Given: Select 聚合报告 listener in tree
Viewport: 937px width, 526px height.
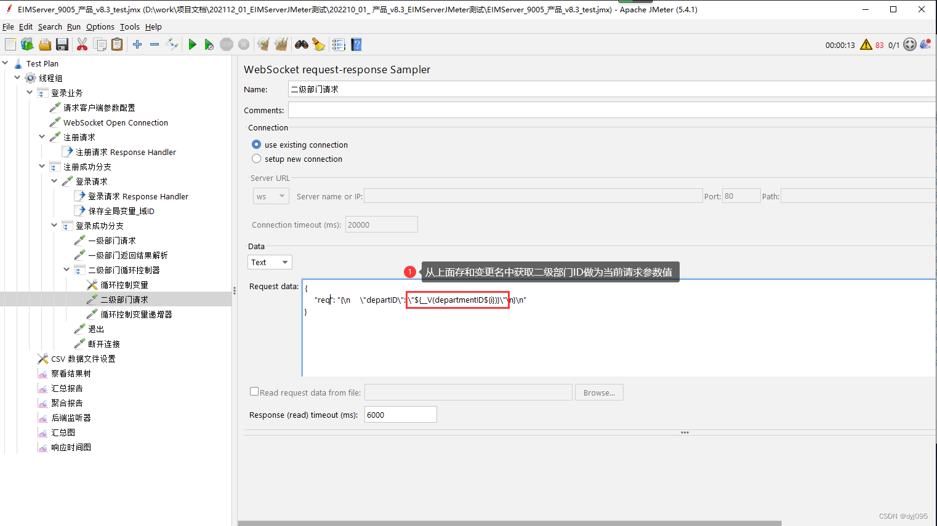Looking at the screenshot, I should tap(66, 403).
